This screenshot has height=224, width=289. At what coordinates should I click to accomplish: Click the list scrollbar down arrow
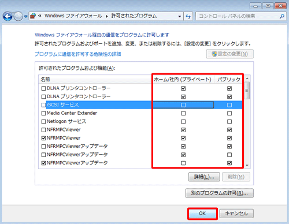click(x=247, y=165)
